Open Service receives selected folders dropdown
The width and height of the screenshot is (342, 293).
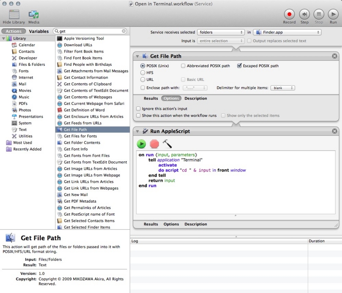[221, 32]
